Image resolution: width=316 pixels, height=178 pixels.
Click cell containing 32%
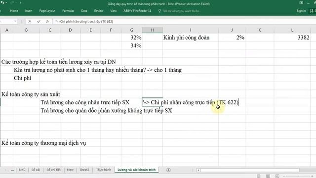tap(132, 38)
